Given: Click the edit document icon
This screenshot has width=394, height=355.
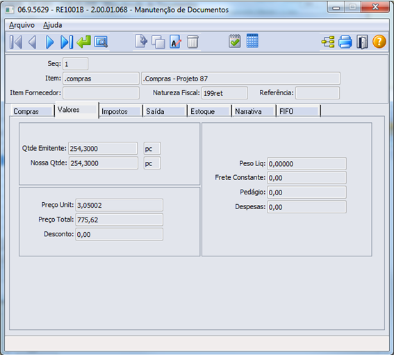Looking at the screenshot, I should coord(175,42).
